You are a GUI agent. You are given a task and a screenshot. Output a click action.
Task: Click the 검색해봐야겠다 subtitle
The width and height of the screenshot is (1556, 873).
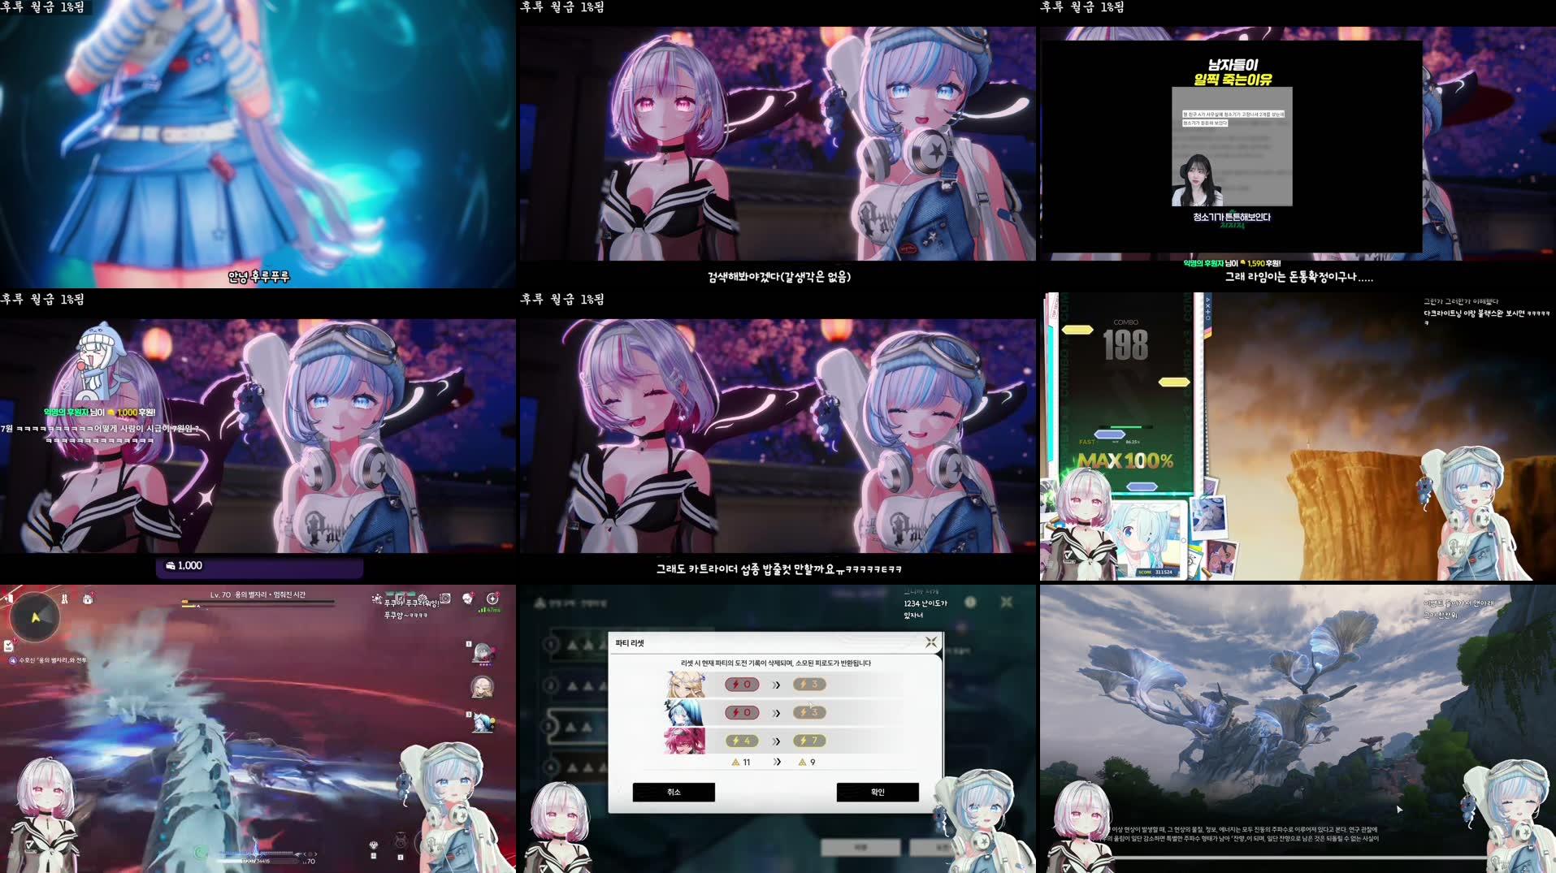click(x=779, y=277)
